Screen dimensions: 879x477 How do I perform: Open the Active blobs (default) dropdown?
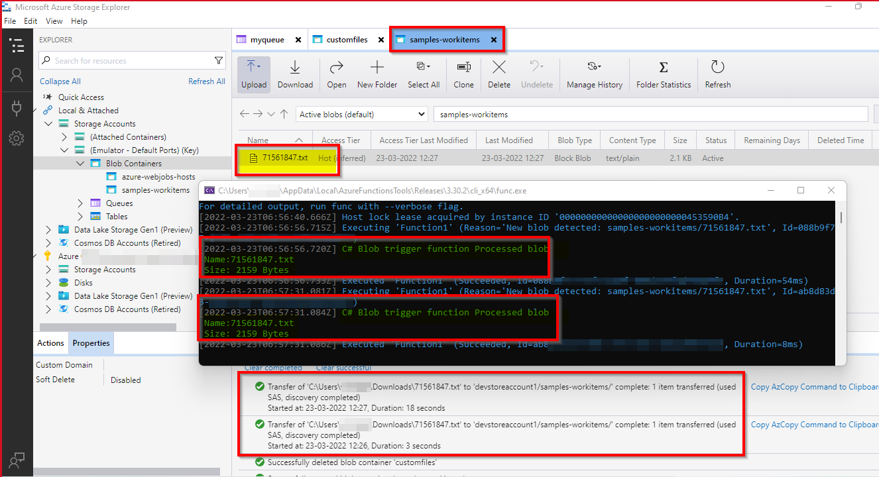pos(361,115)
